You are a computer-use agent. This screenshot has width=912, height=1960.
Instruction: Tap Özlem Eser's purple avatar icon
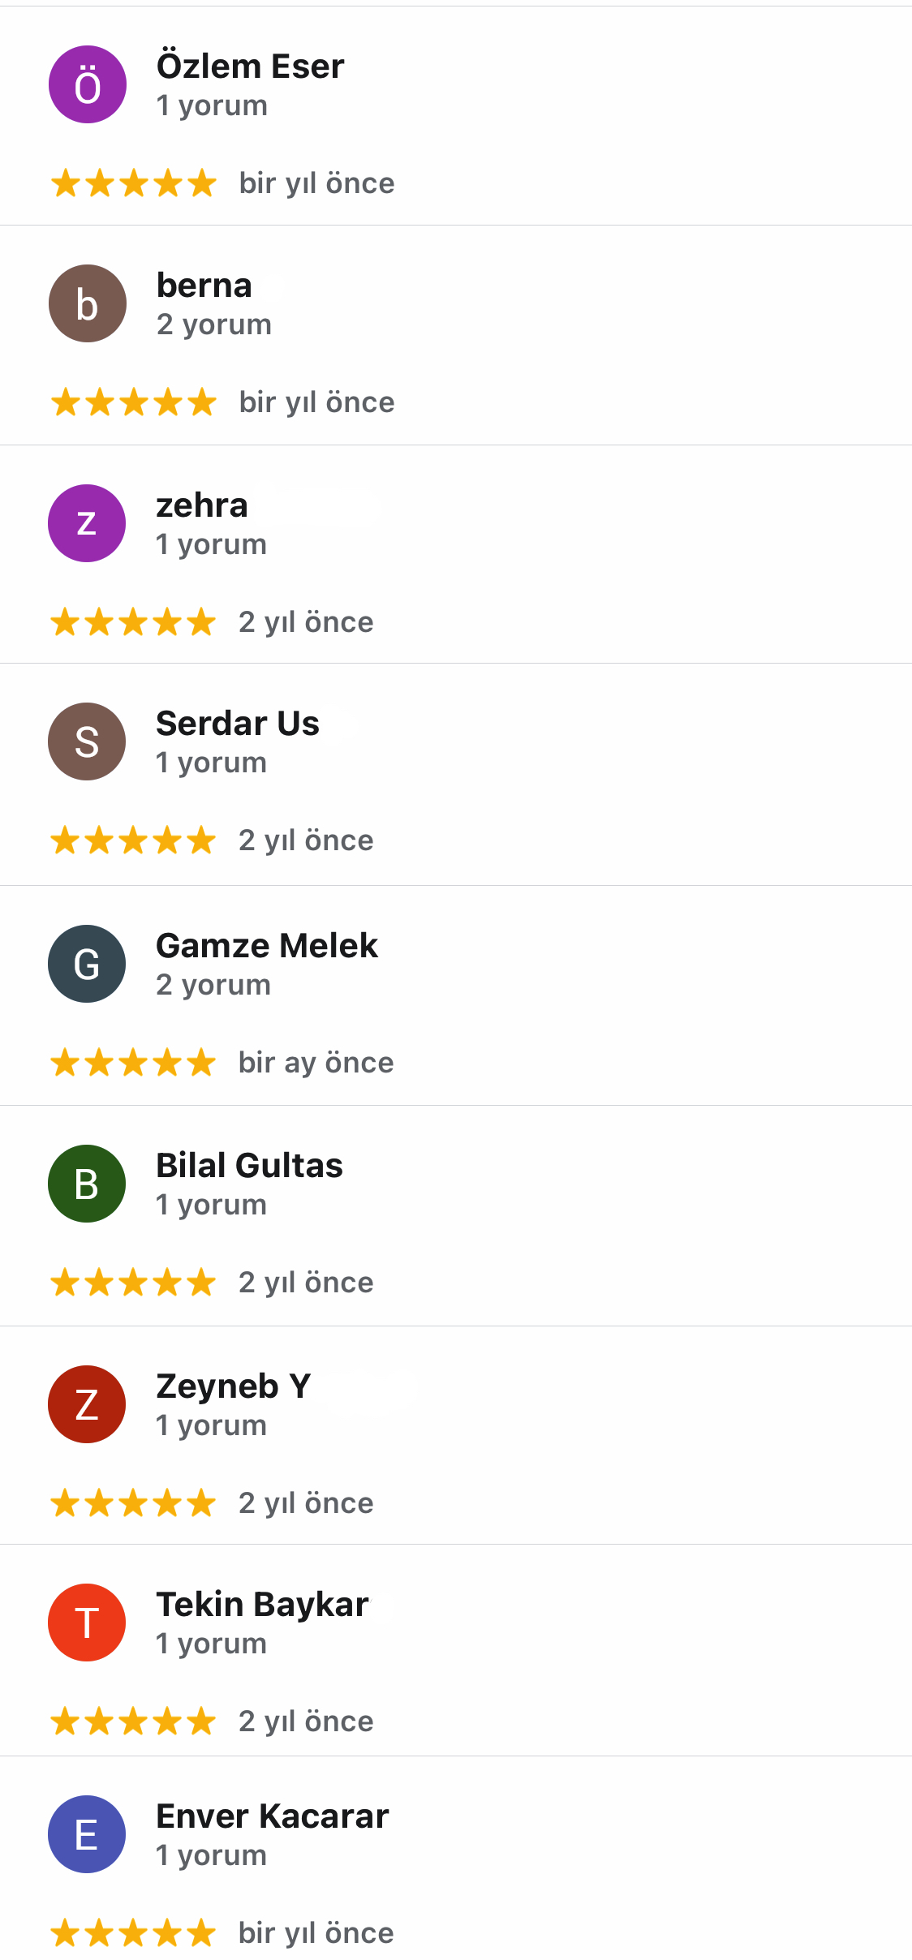point(88,84)
